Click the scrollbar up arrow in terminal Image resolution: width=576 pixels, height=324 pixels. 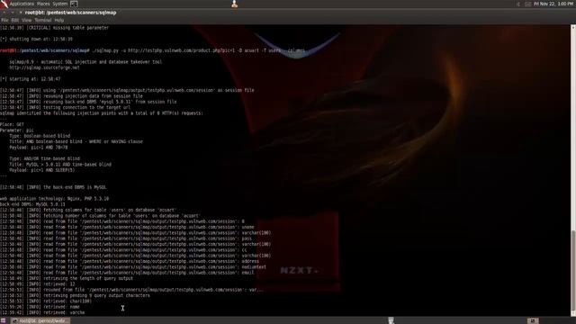573,27
